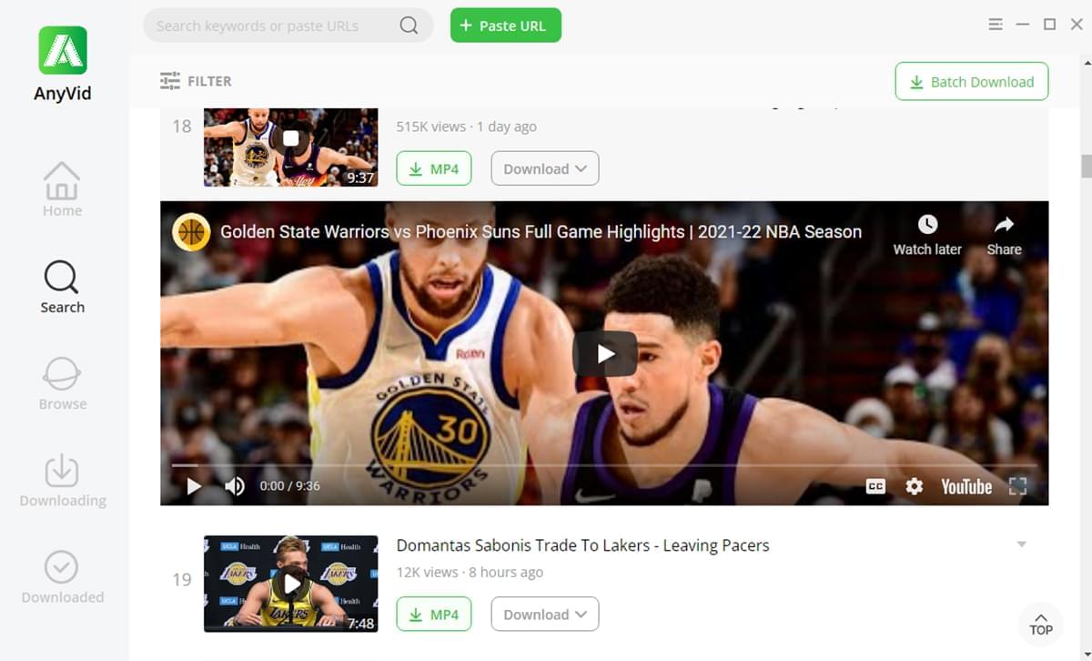Open the Home section in sidebar
Image resolution: width=1092 pixels, height=661 pixels.
[x=62, y=189]
